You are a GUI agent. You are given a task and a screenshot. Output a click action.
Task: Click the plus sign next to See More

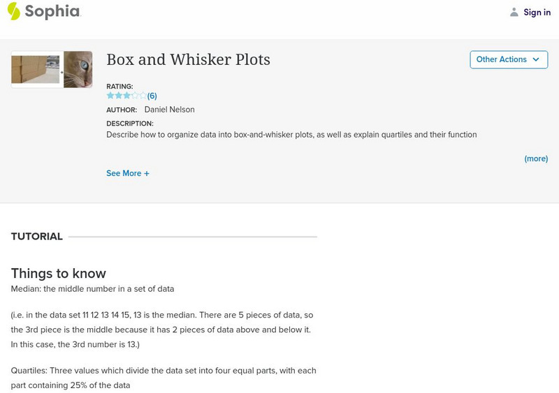pos(147,173)
